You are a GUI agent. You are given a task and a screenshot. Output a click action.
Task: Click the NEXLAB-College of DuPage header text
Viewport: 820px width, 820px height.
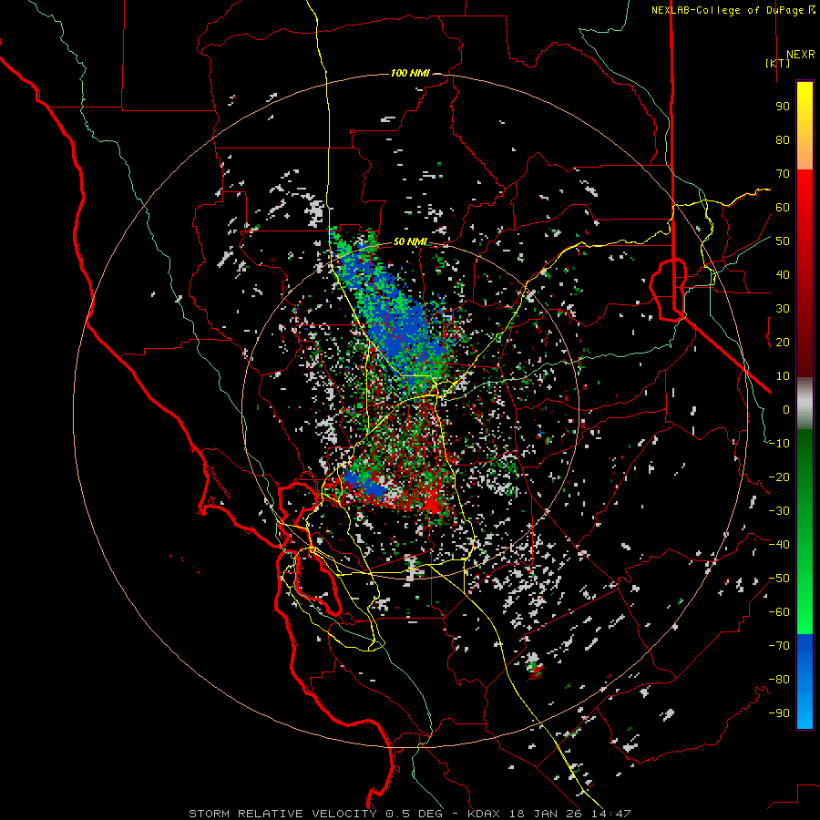click(733, 10)
